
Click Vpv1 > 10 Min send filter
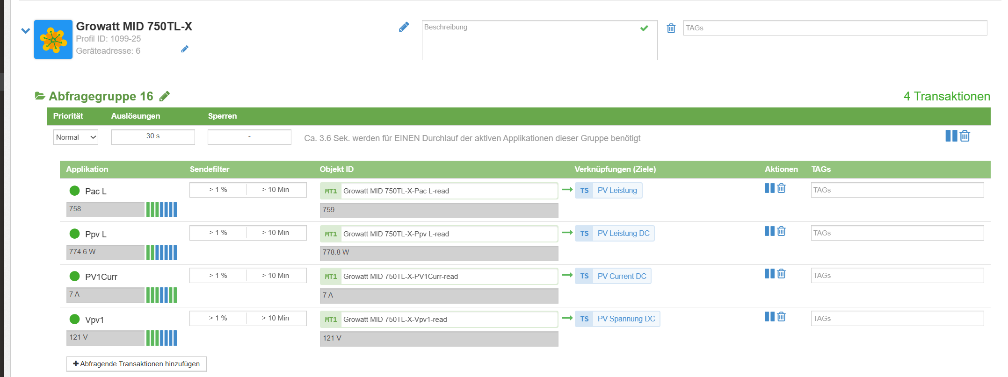[x=276, y=318]
